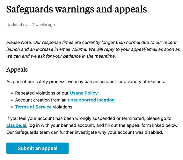
Task: Click the Appeals section heading
Action: click(x=17, y=70)
